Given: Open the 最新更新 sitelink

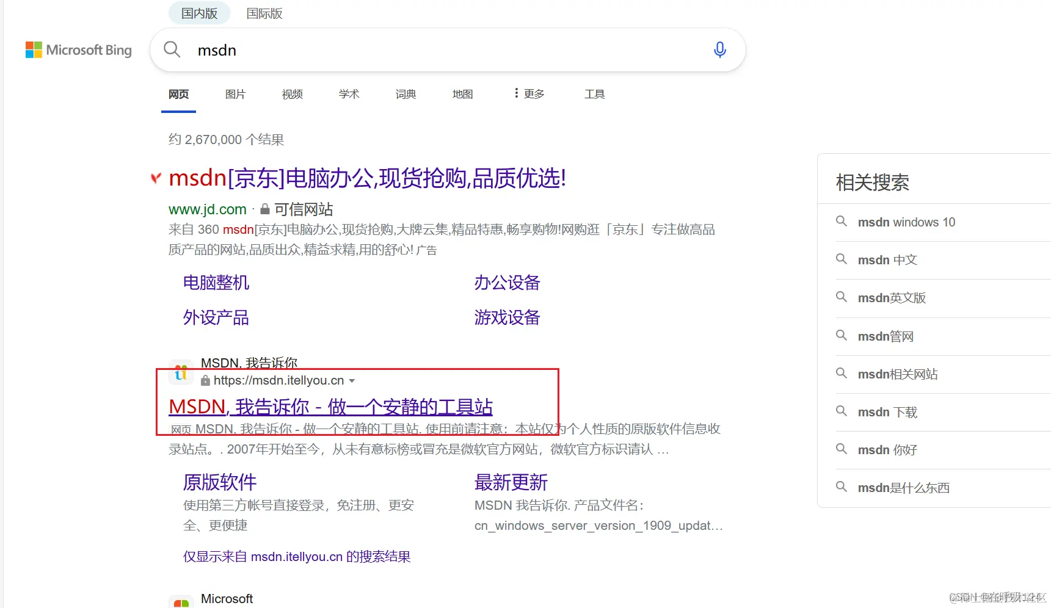Looking at the screenshot, I should pos(511,482).
